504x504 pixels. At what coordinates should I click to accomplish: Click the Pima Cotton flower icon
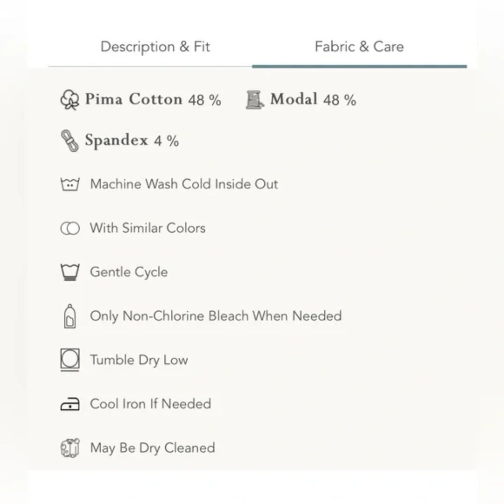70,100
